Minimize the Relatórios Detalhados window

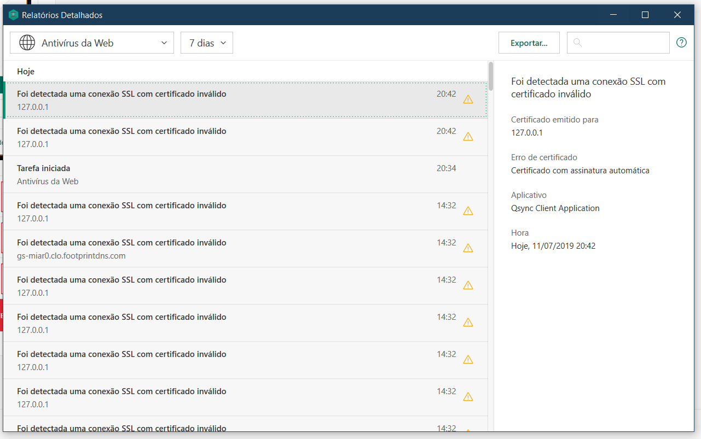(612, 15)
